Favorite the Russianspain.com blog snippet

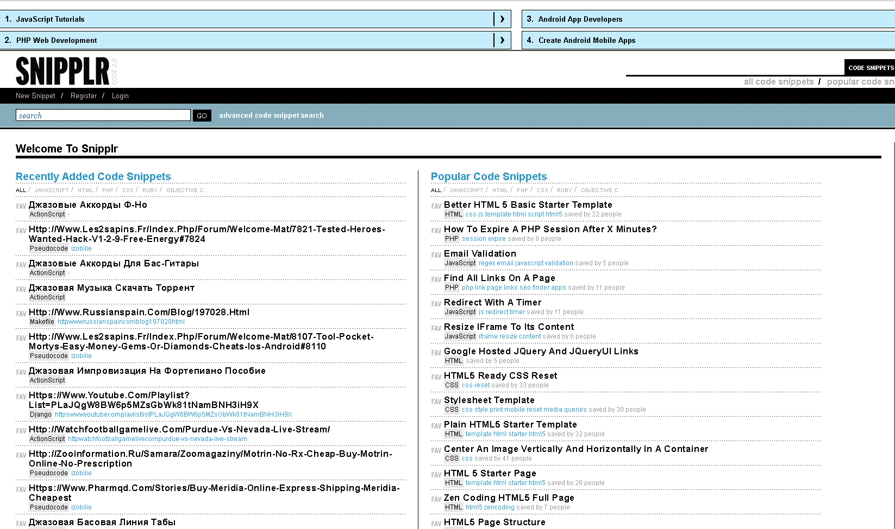tap(21, 314)
